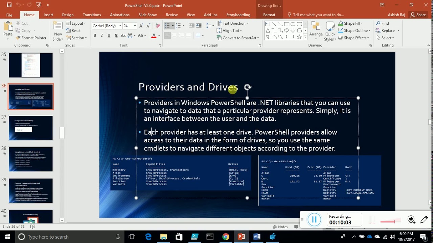Reset the slide layout
433x243 pixels.
(x=73, y=31)
